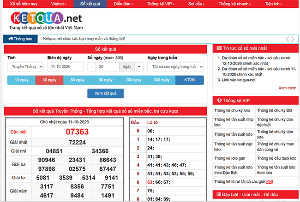300x202 pixels.
Task: Expand the Diễn đàn menu
Action: (x=123, y=4)
